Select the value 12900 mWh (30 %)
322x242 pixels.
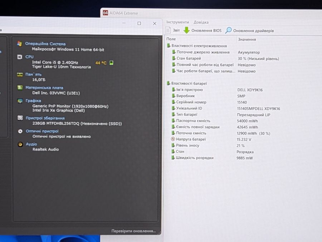[253, 133]
